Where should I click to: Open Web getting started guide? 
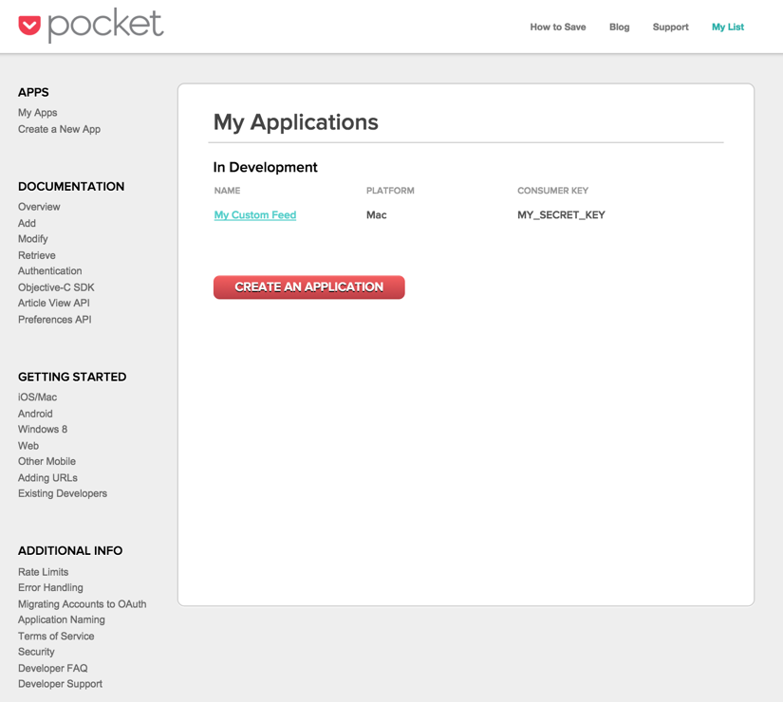click(28, 446)
